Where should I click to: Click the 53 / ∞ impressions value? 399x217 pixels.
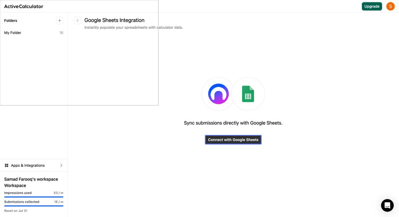tap(59, 193)
